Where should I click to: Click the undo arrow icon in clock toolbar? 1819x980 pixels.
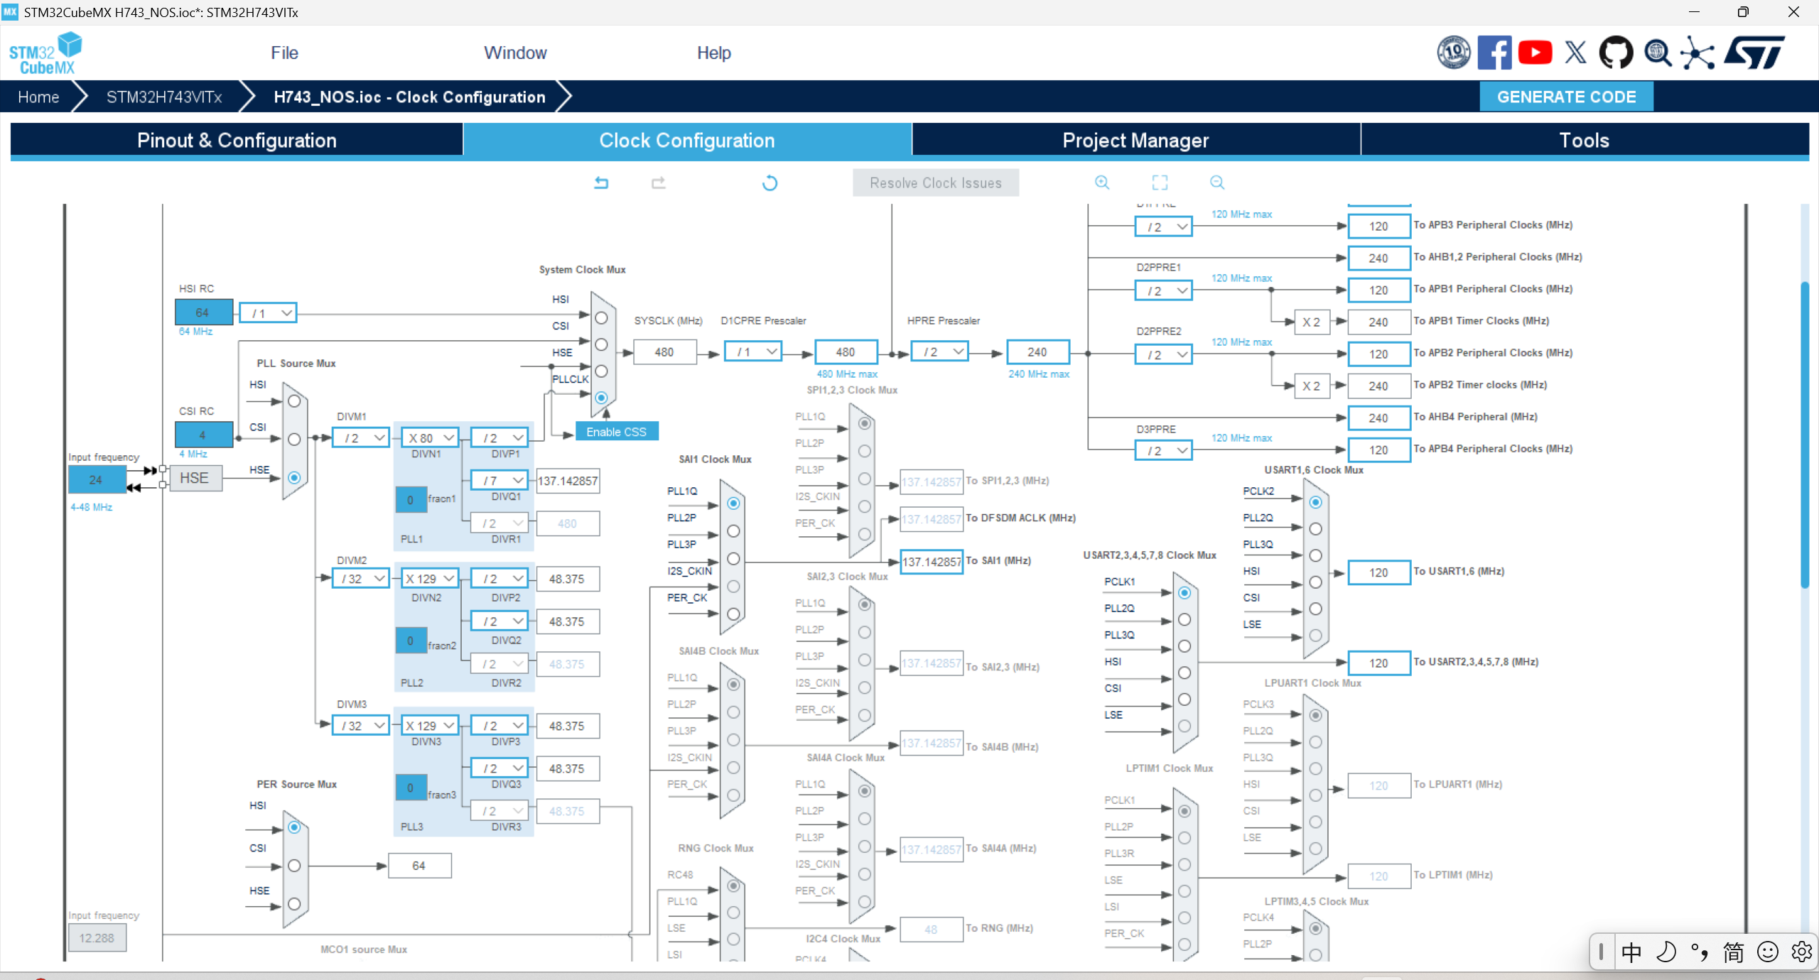point(601,183)
